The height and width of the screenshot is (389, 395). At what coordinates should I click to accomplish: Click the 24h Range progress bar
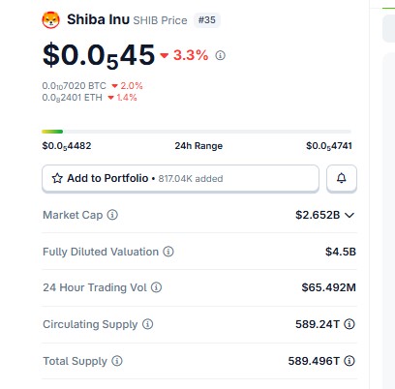click(197, 132)
